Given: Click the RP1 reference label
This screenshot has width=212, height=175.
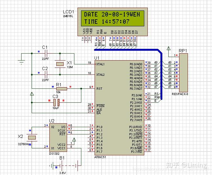Looking at the screenshot, I should point(183,51).
